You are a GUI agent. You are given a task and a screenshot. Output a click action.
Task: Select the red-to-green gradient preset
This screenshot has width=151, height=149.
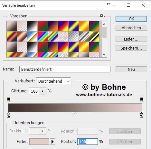(x=42, y=26)
